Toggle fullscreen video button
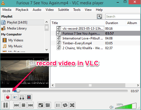This screenshot has height=110, width=141. tap(41, 105)
